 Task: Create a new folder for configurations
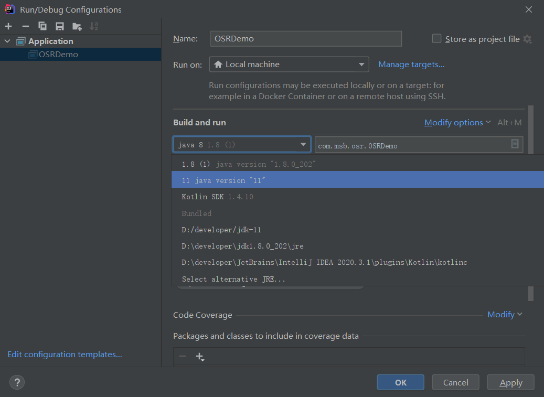coord(77,26)
